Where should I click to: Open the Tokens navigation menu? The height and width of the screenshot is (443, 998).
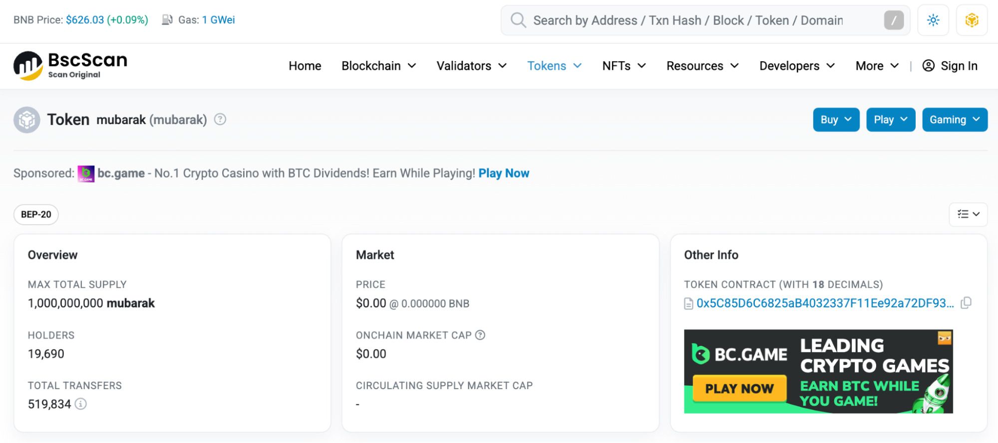554,66
